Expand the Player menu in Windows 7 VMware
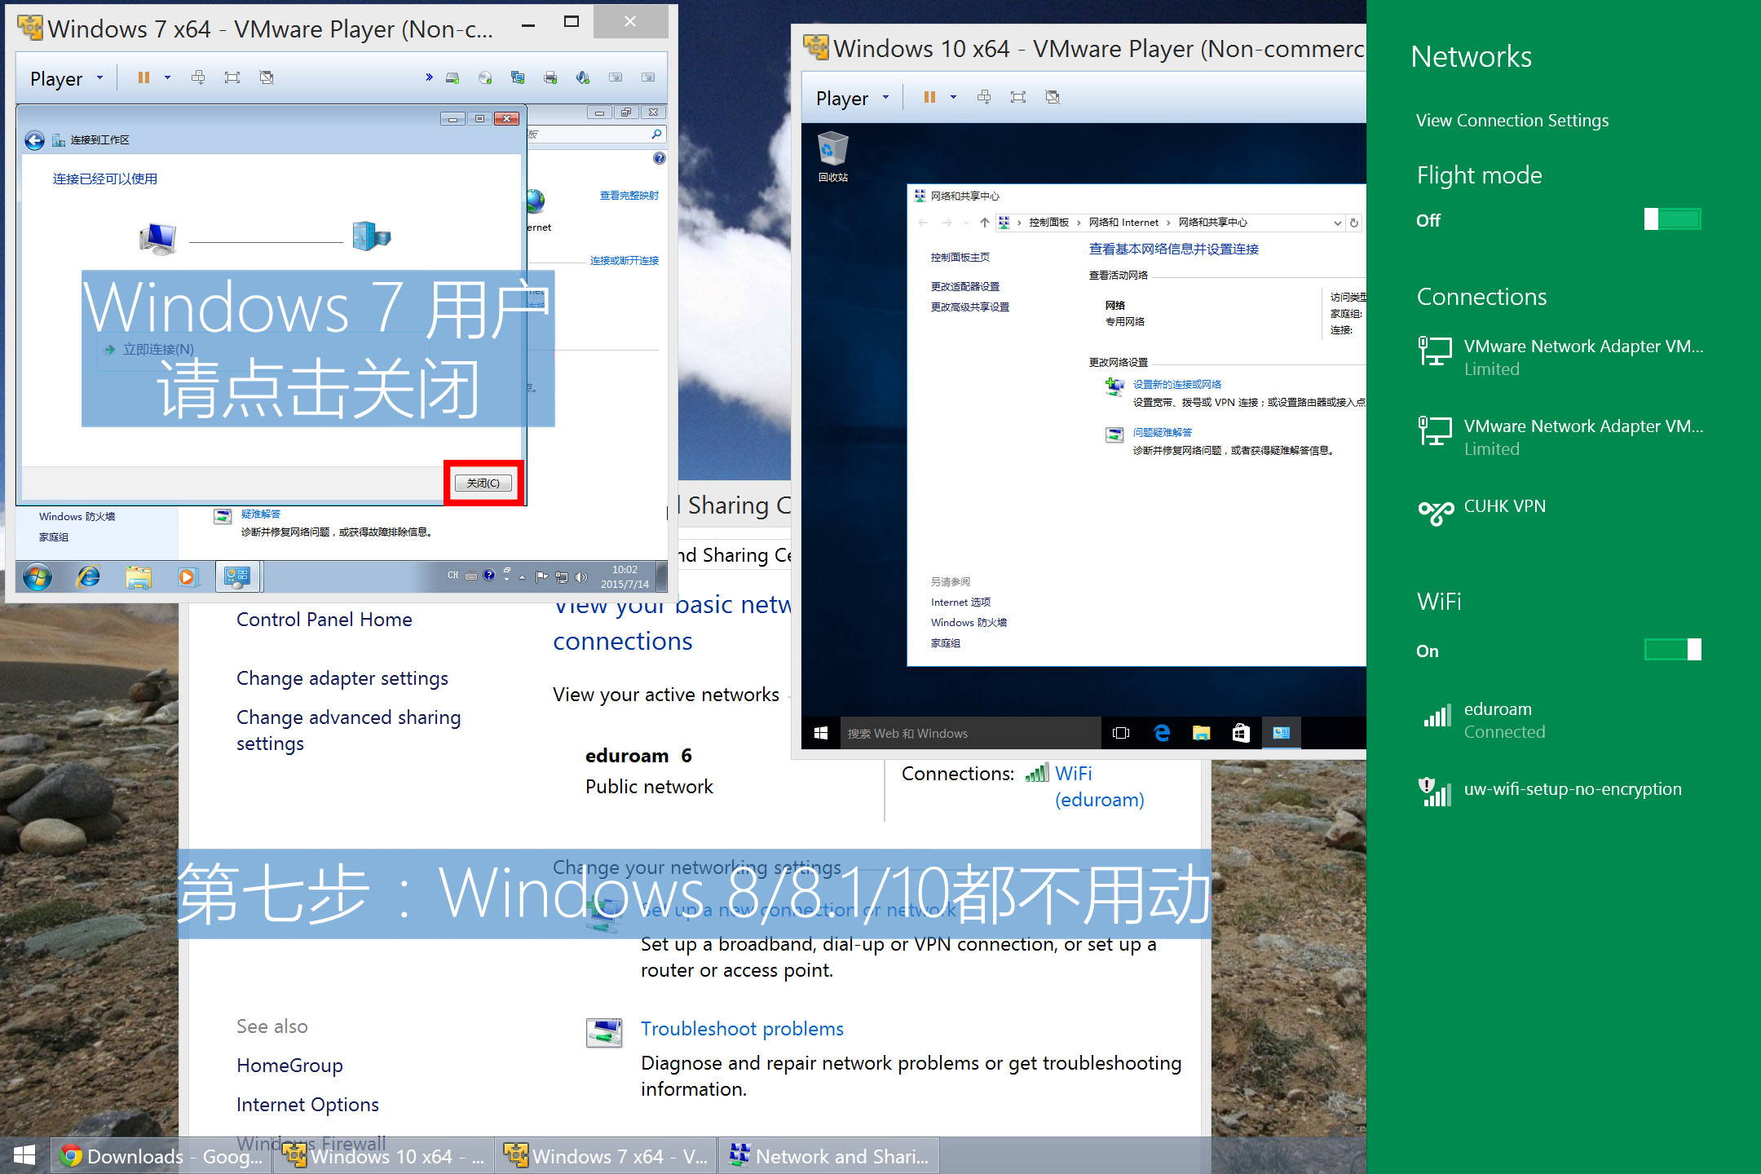 click(67, 78)
